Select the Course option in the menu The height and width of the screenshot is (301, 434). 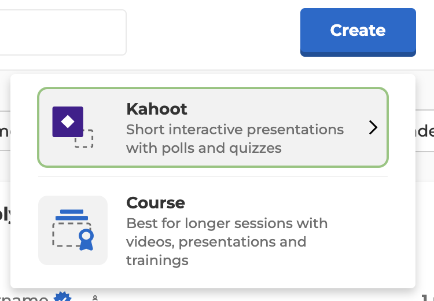point(213,230)
